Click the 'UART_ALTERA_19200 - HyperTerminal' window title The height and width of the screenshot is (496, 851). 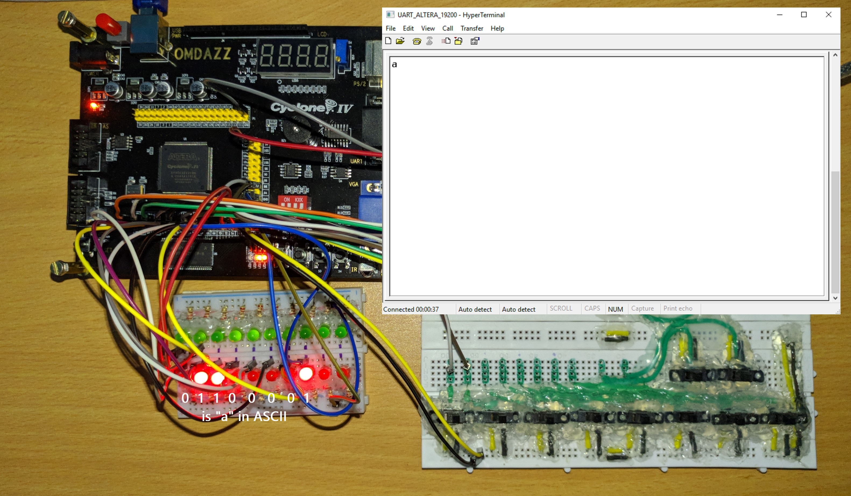coord(451,15)
